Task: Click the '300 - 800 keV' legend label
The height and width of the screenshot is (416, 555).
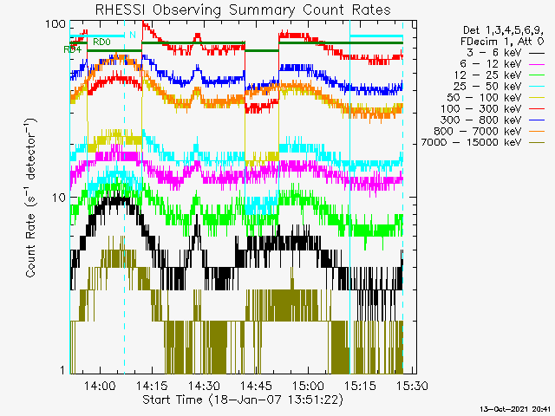Action: pos(481,120)
